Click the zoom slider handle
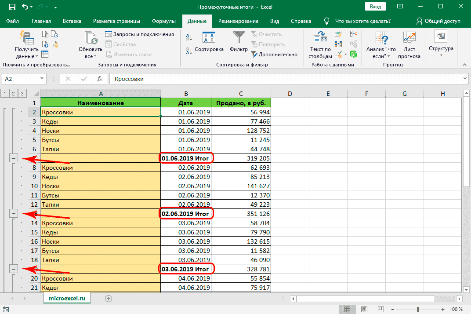Image resolution: width=471 pixels, height=314 pixels. click(418, 309)
